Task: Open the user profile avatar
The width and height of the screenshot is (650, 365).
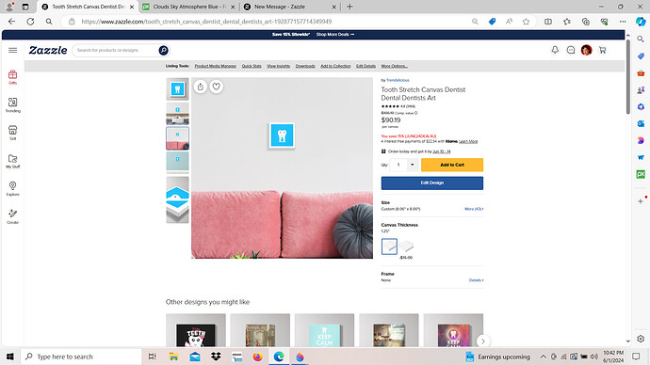Action: pos(586,50)
